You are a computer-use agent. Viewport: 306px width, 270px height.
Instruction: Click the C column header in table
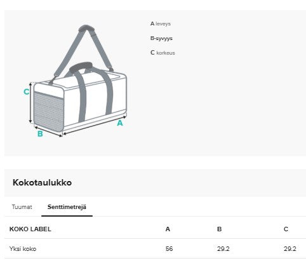(x=286, y=229)
